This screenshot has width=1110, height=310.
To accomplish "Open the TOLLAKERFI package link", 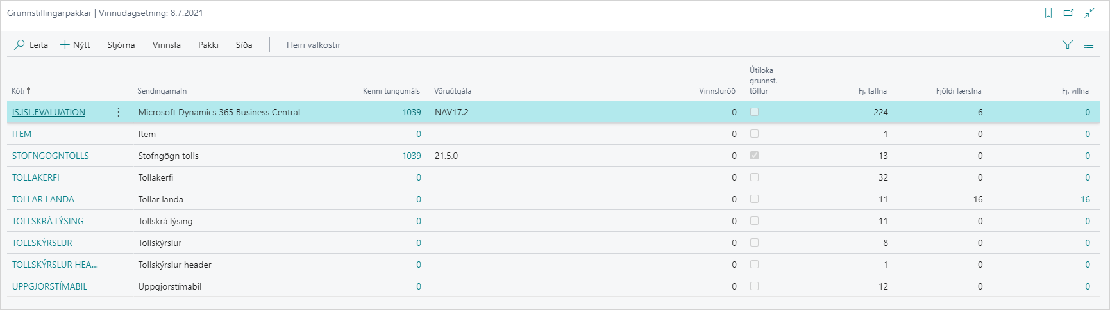I will tap(35, 177).
